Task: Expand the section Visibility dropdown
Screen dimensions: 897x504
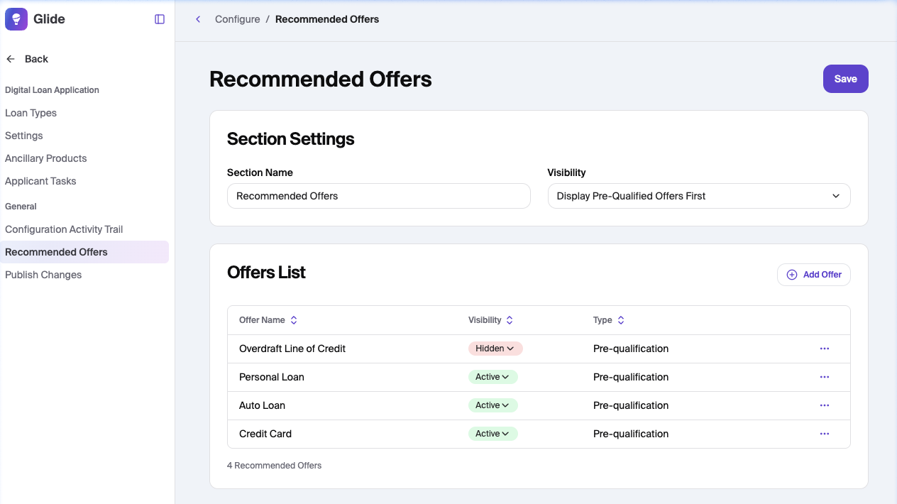Action: tap(698, 196)
